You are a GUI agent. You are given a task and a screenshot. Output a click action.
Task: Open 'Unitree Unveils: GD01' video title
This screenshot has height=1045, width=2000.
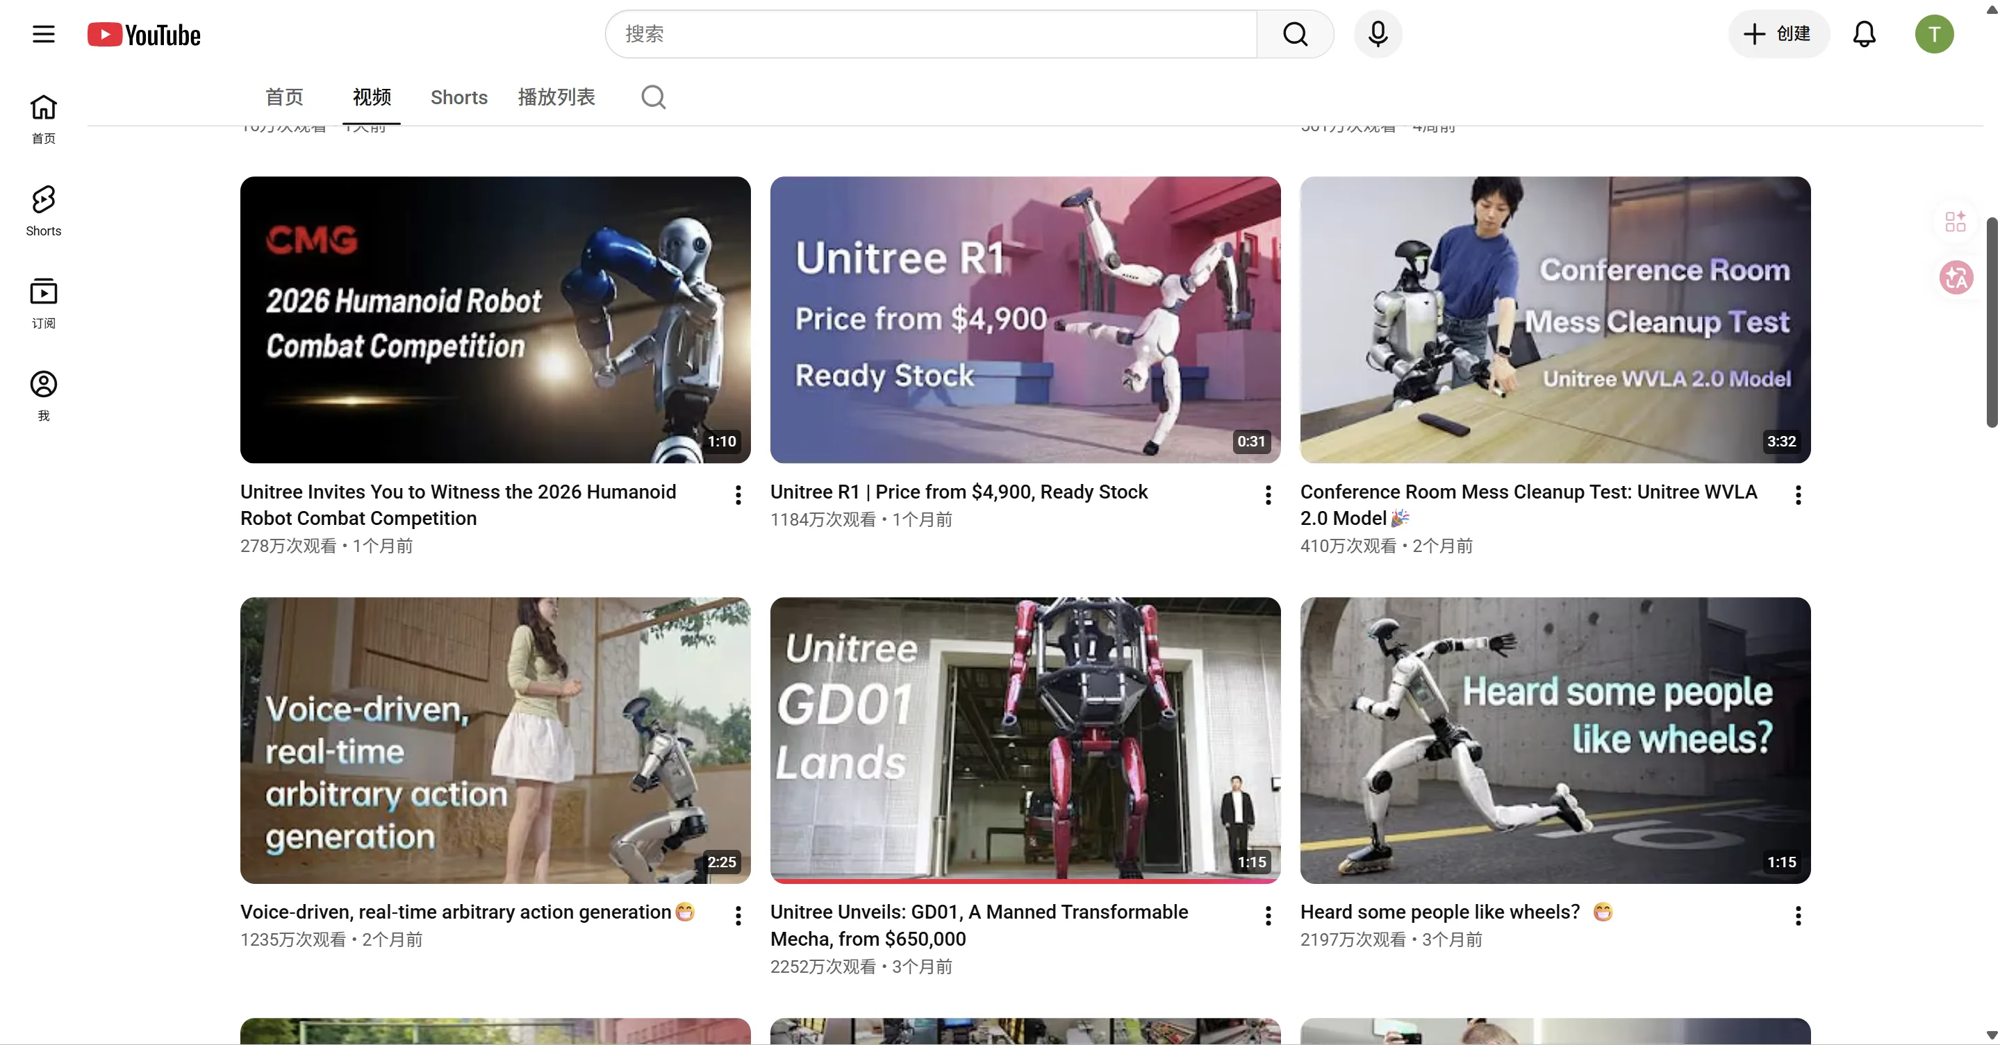point(979,925)
